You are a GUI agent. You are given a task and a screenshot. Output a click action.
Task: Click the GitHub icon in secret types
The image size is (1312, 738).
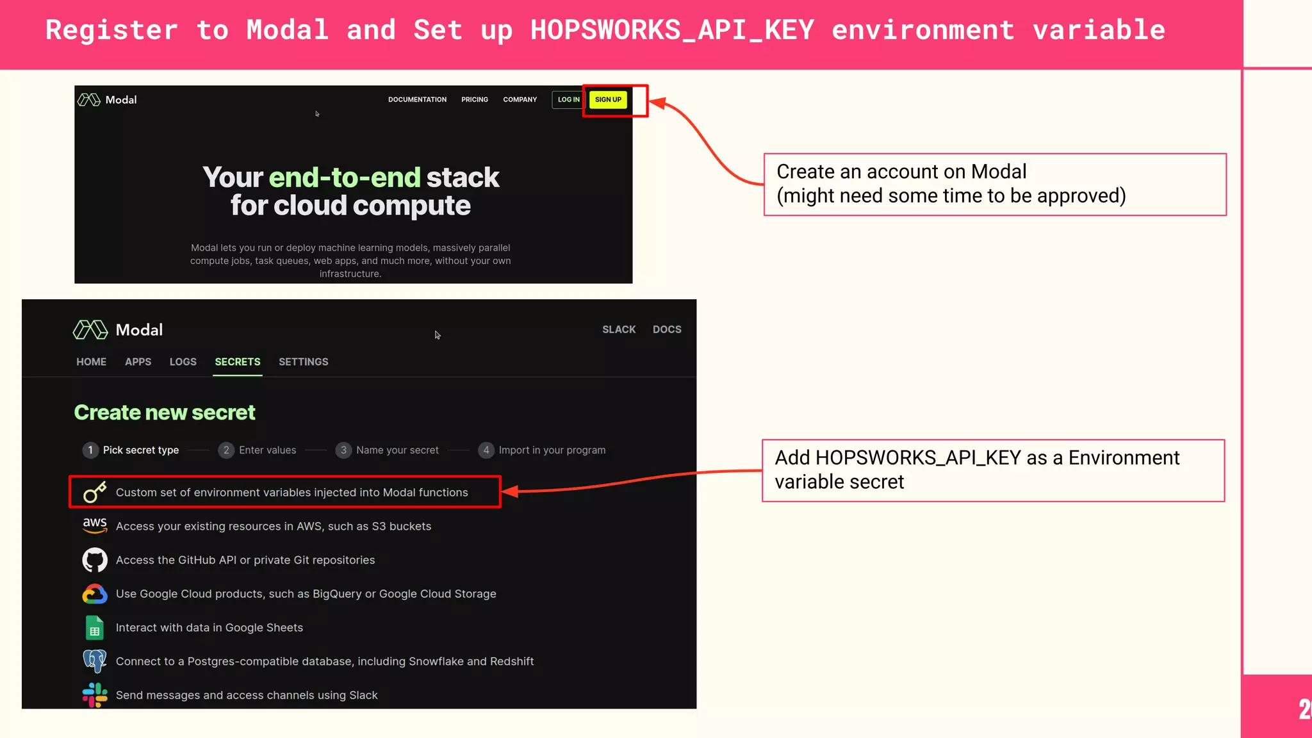click(95, 560)
